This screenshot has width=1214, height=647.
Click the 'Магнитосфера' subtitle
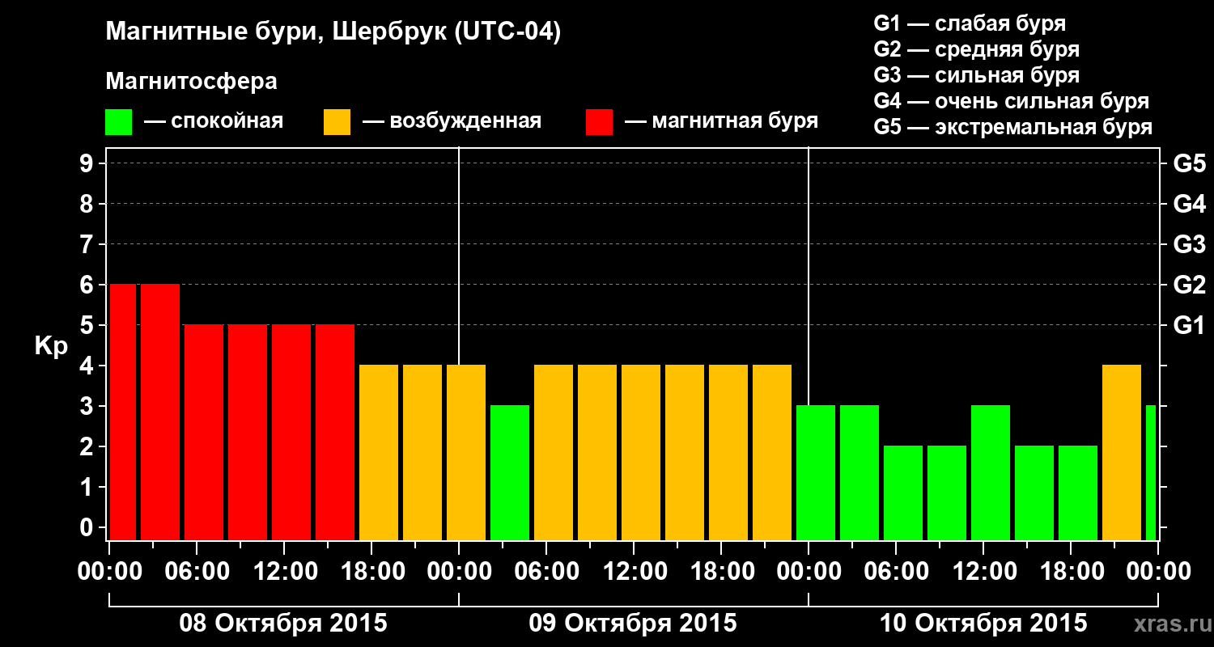point(191,82)
